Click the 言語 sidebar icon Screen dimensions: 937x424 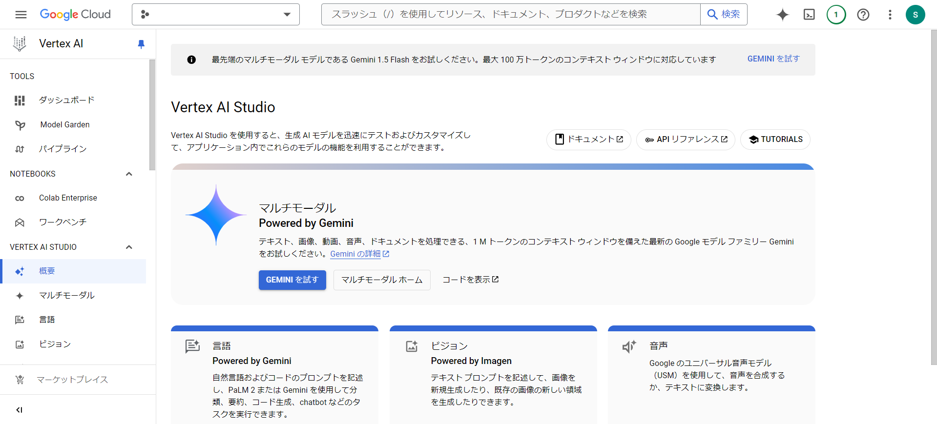coord(20,320)
